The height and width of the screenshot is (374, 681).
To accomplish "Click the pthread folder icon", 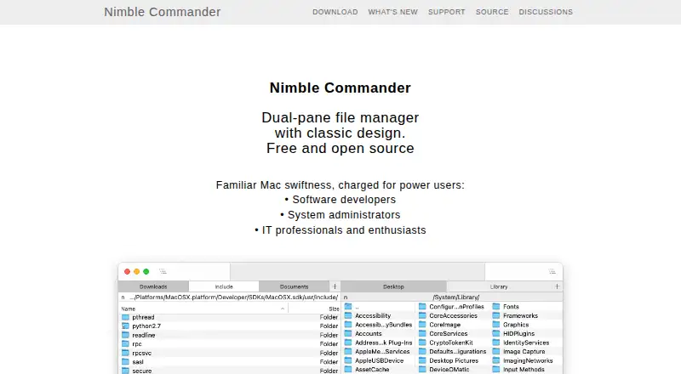I will pyautogui.click(x=125, y=317).
